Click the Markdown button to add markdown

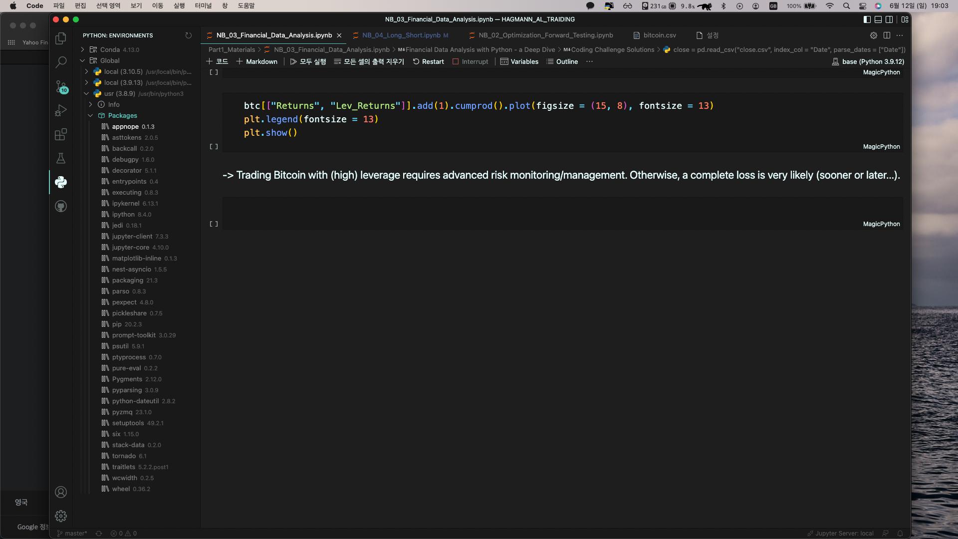pyautogui.click(x=261, y=61)
